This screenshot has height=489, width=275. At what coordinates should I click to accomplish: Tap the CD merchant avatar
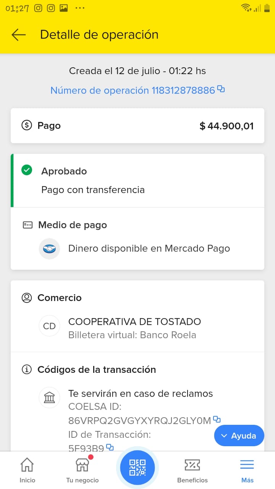(x=49, y=326)
